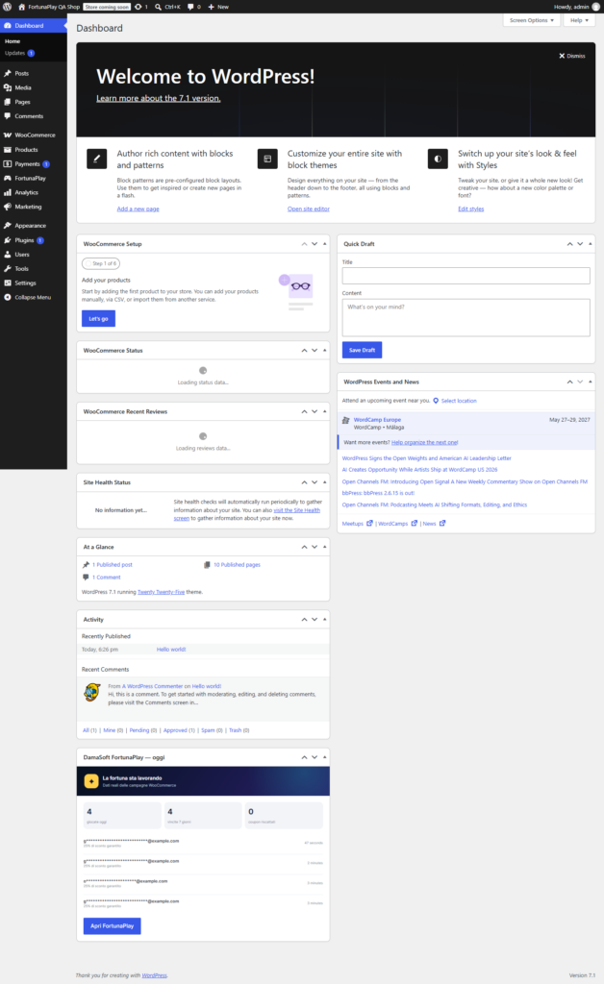
Task: Click the Styles half-circle icon
Action: coord(438,159)
